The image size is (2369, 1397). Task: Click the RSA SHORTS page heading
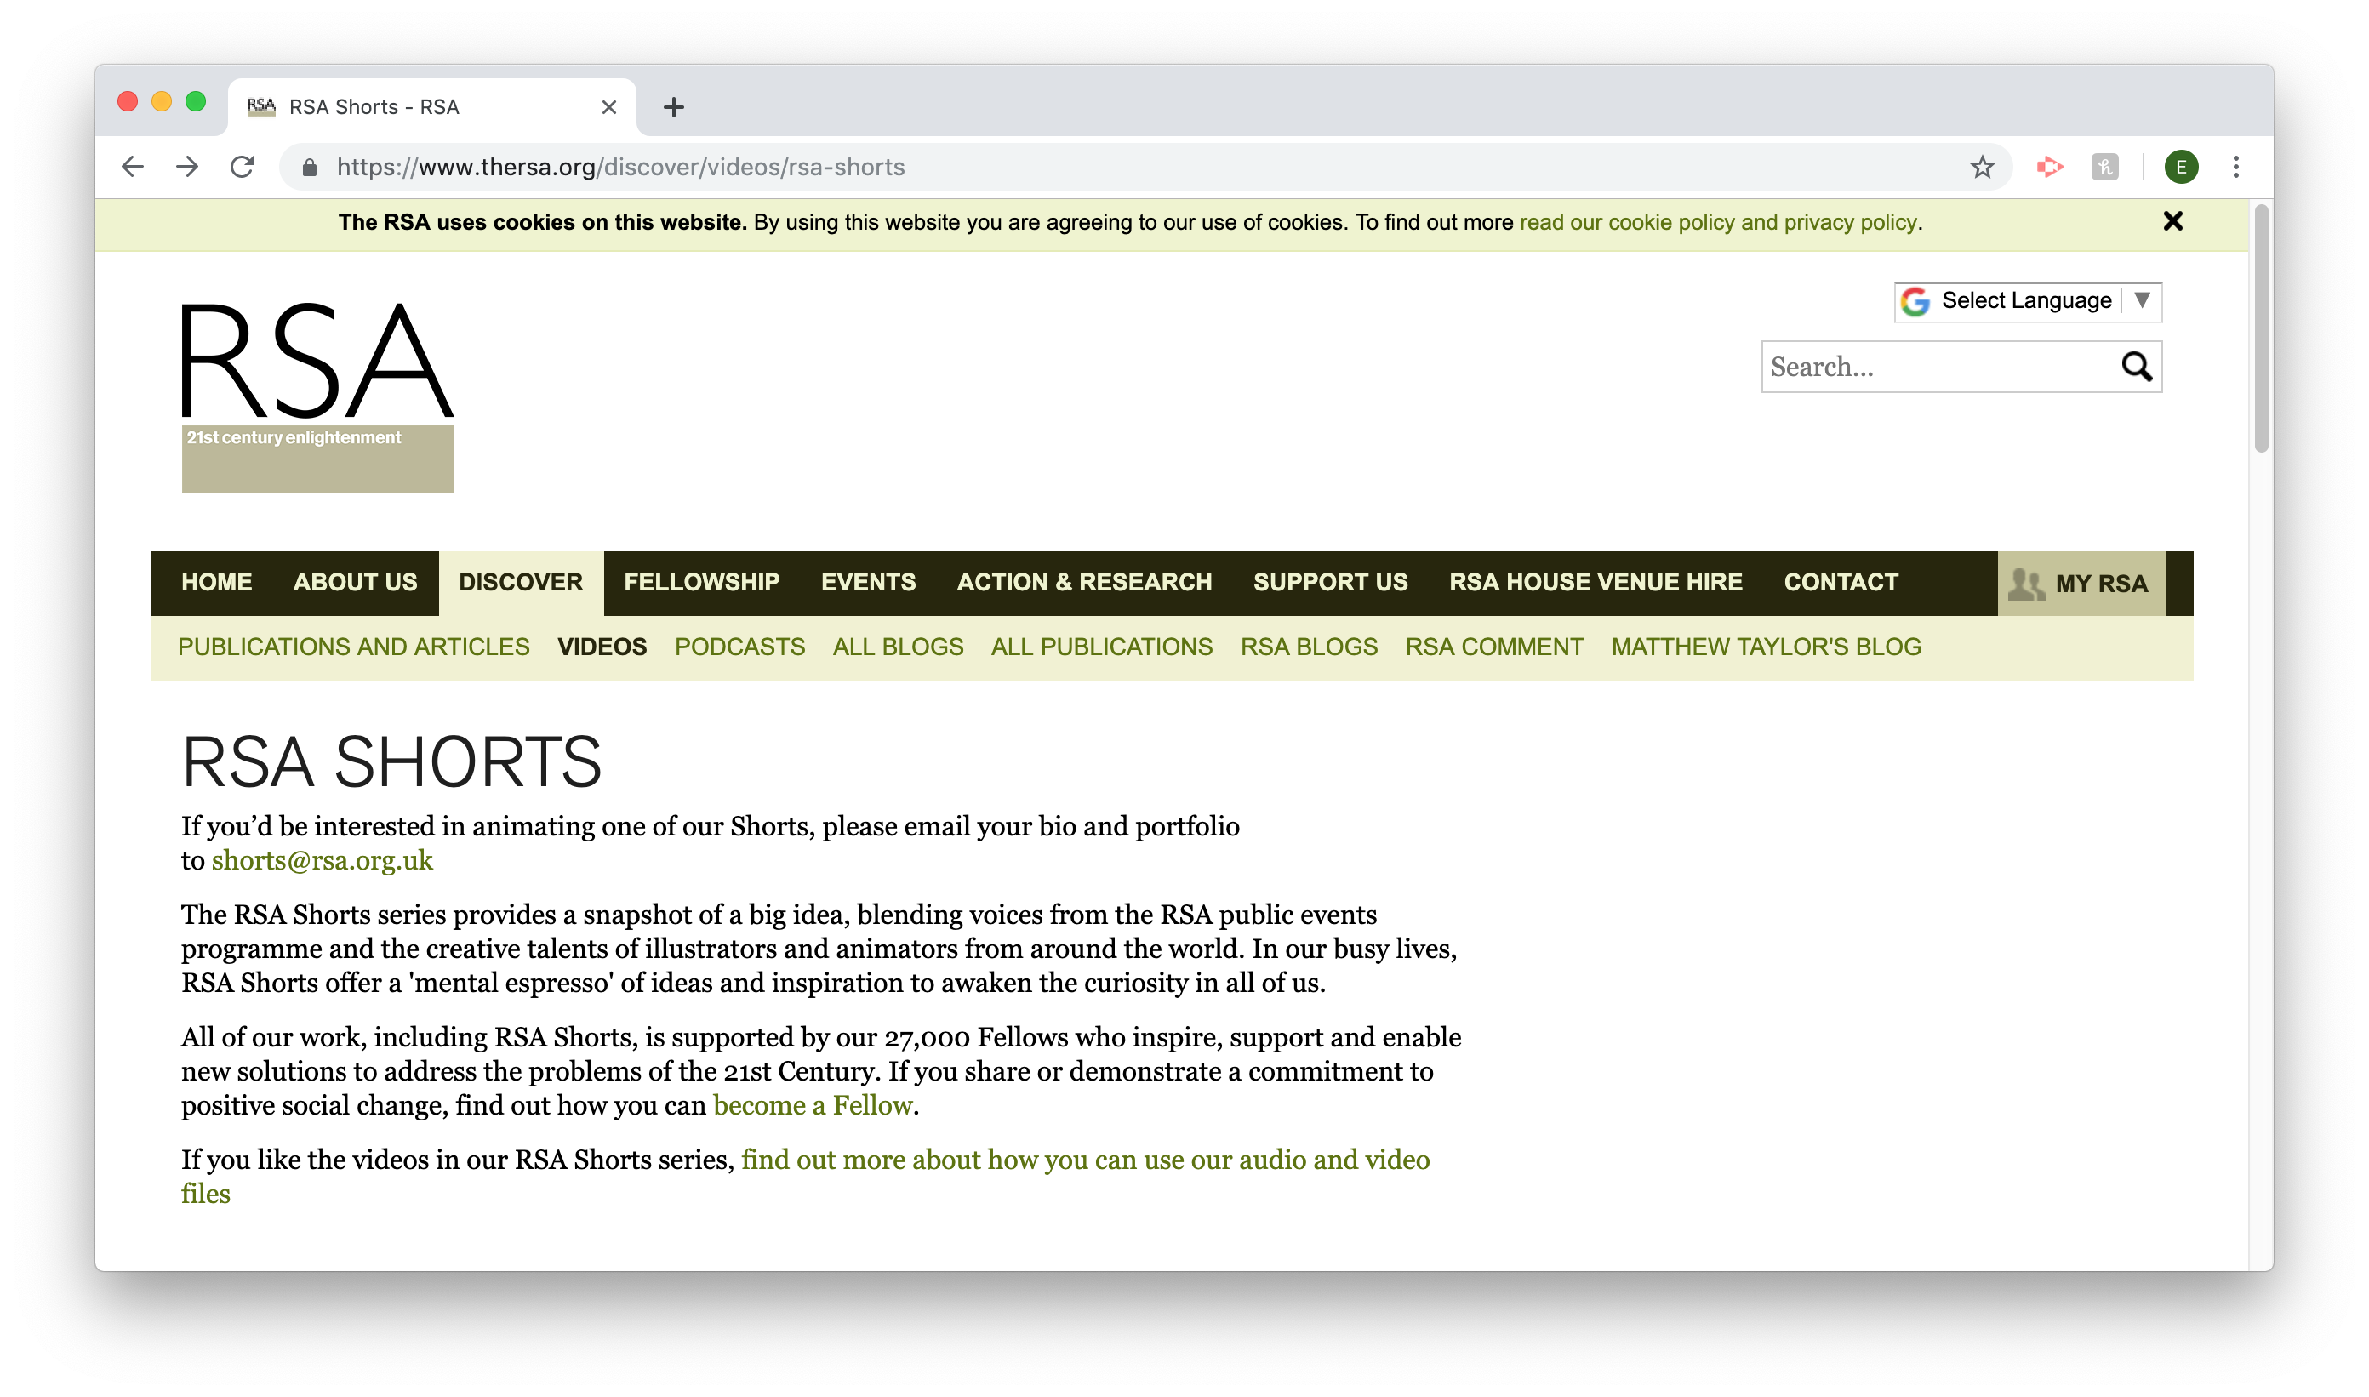[391, 761]
